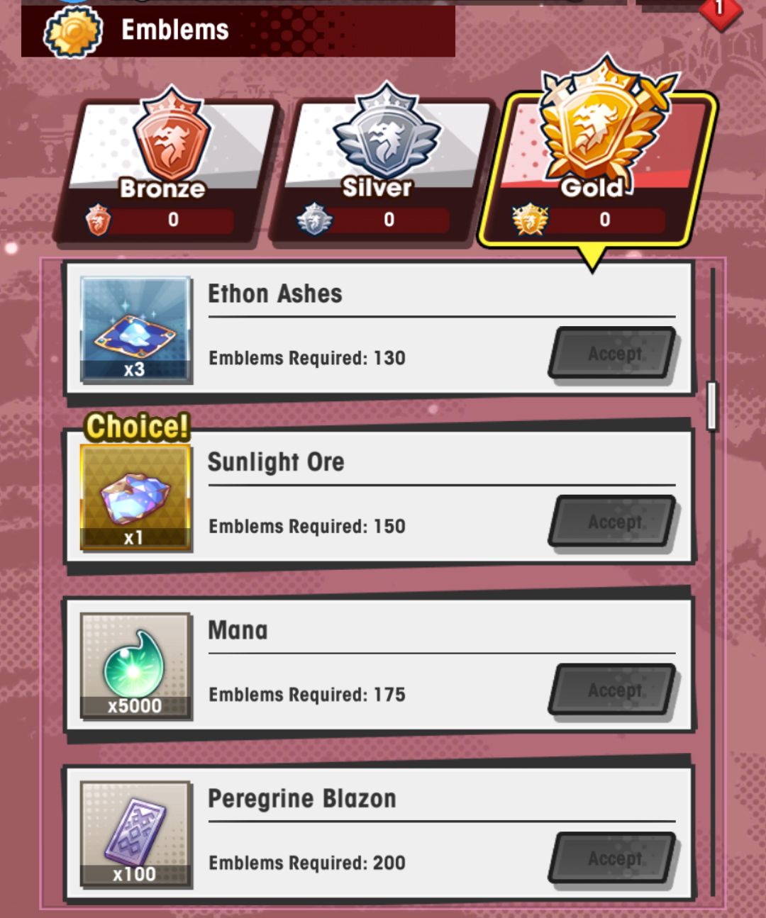Tap the Peregrine Blazon reward icon
The image size is (766, 918).
tap(135, 834)
